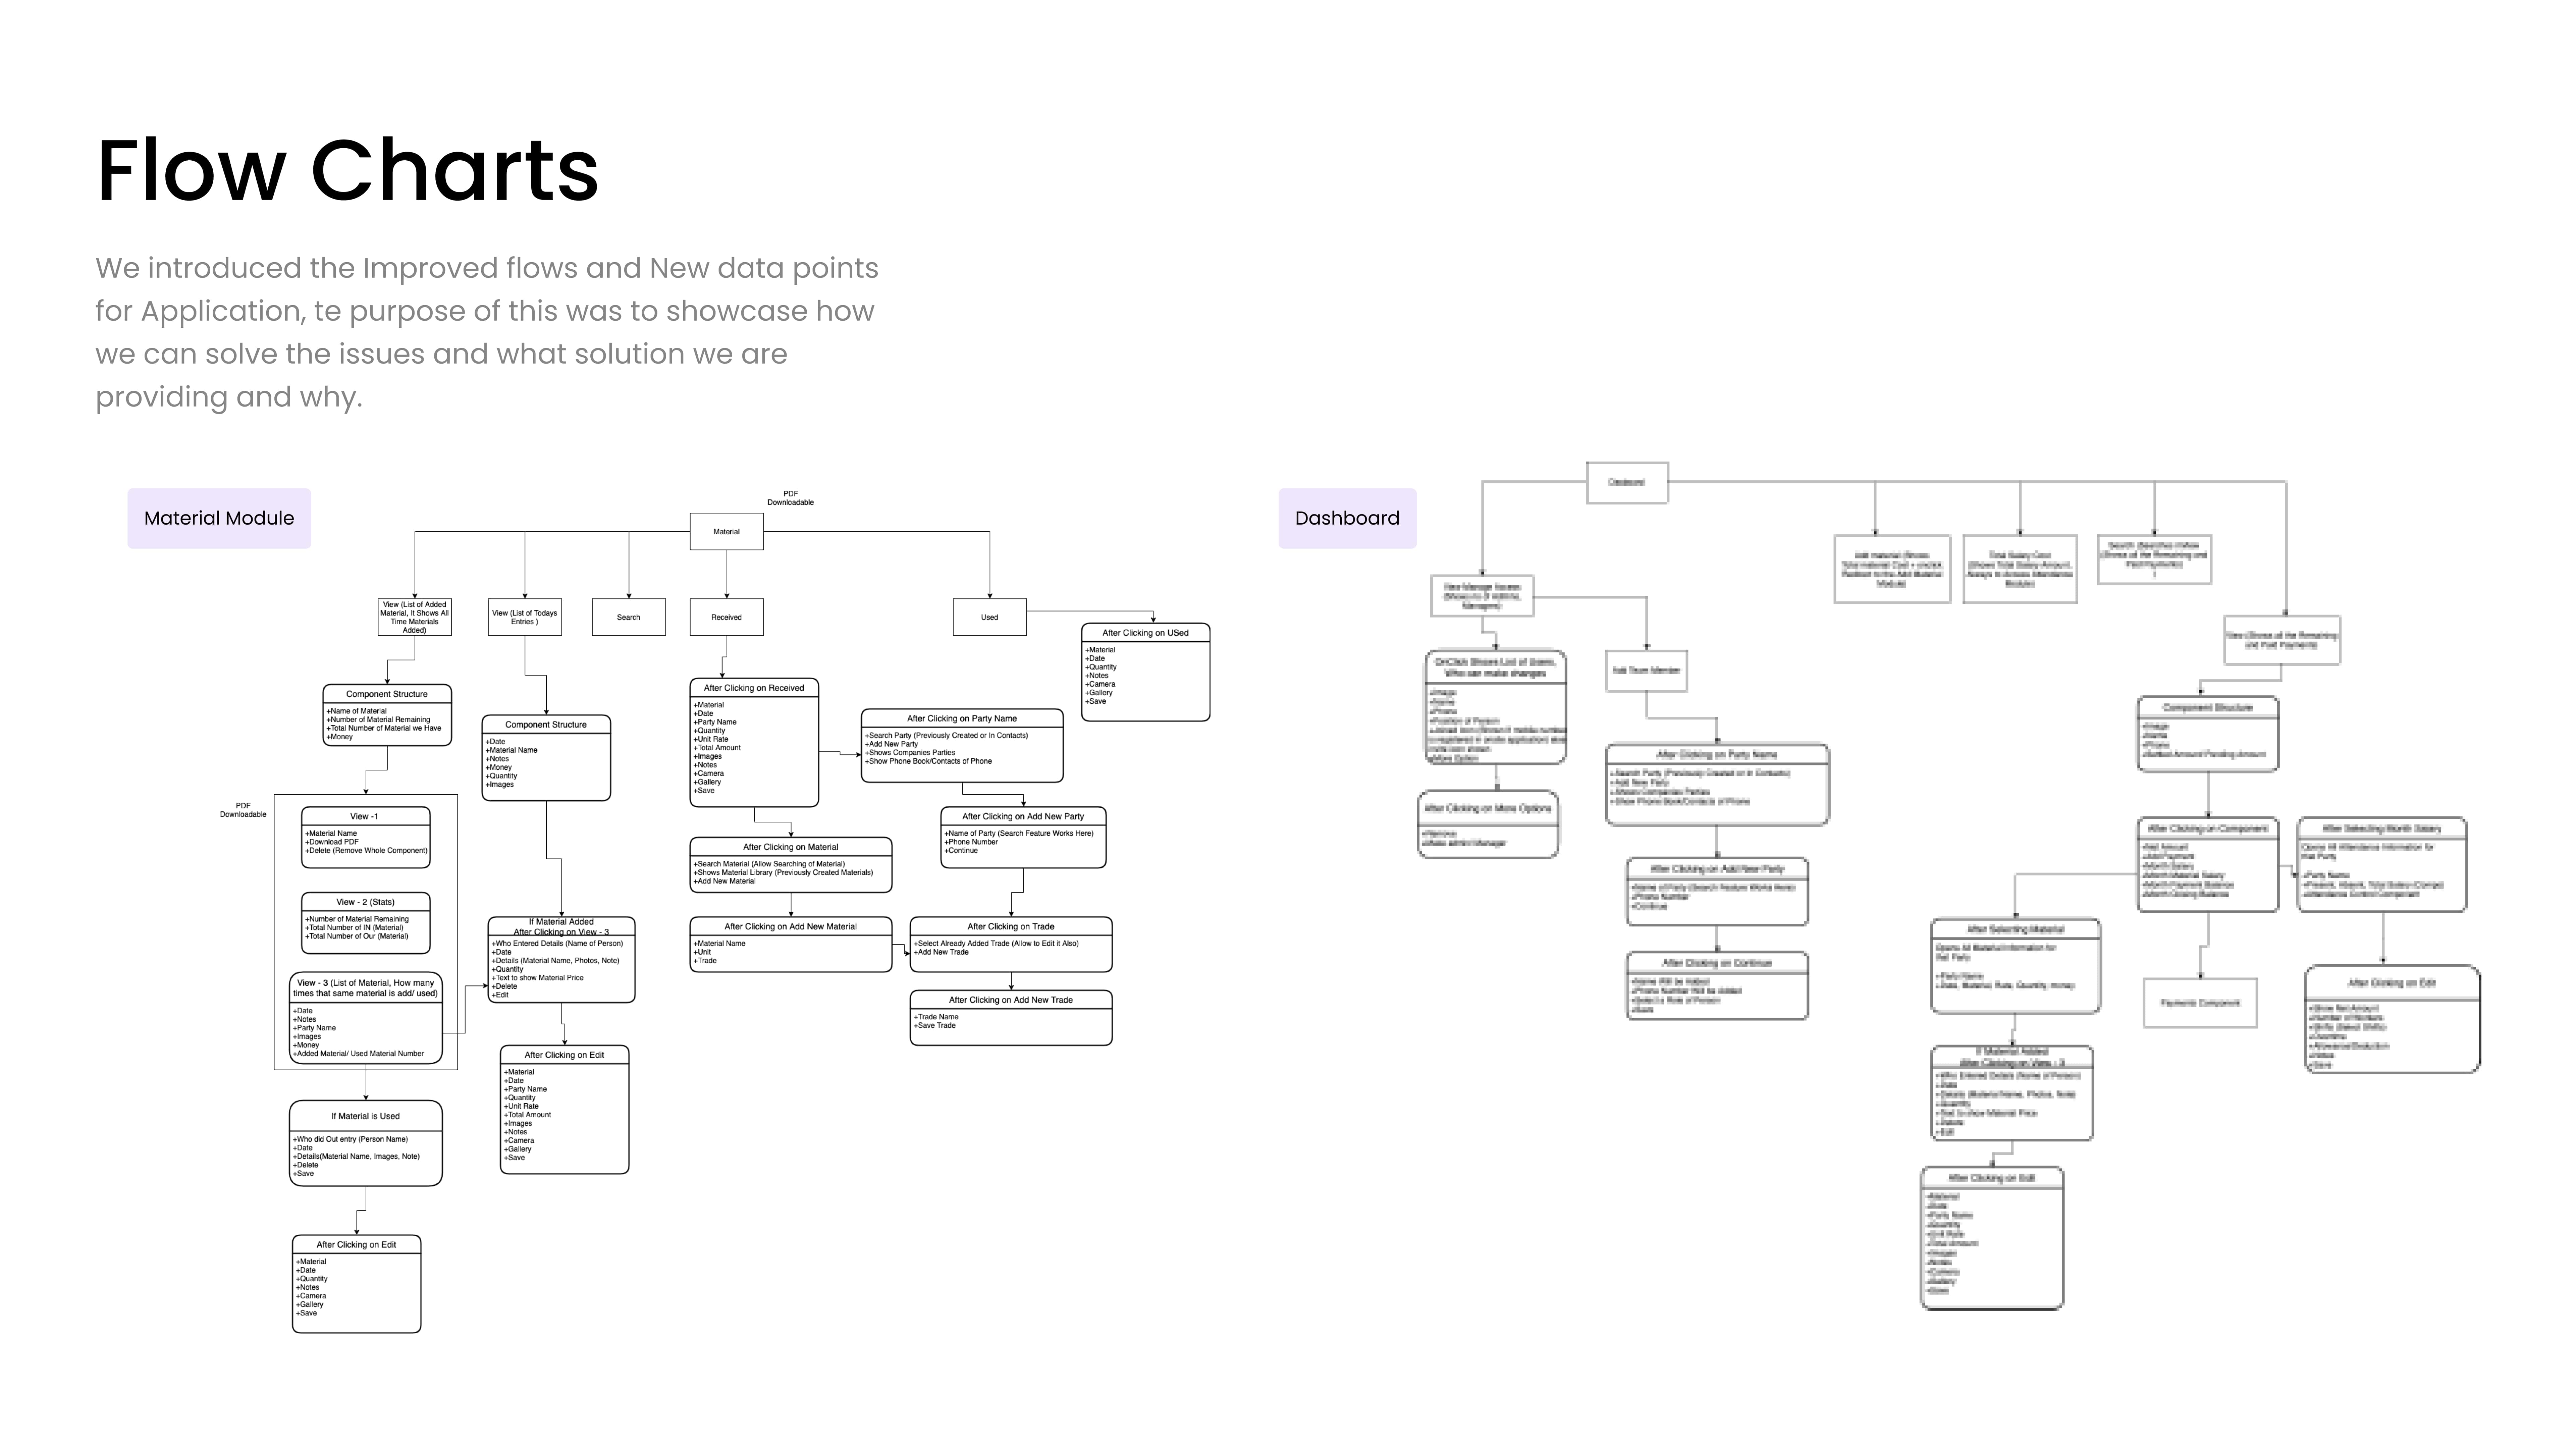Click the "+Shows Material Library" line
The image size is (2576, 1449).
tap(783, 873)
